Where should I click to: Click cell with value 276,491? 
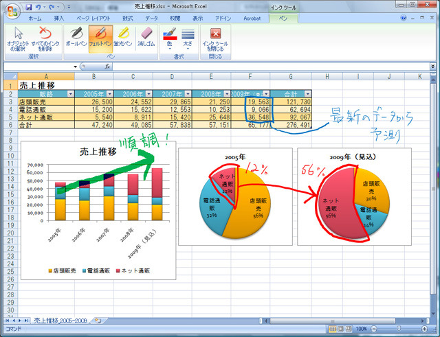pyautogui.click(x=291, y=125)
